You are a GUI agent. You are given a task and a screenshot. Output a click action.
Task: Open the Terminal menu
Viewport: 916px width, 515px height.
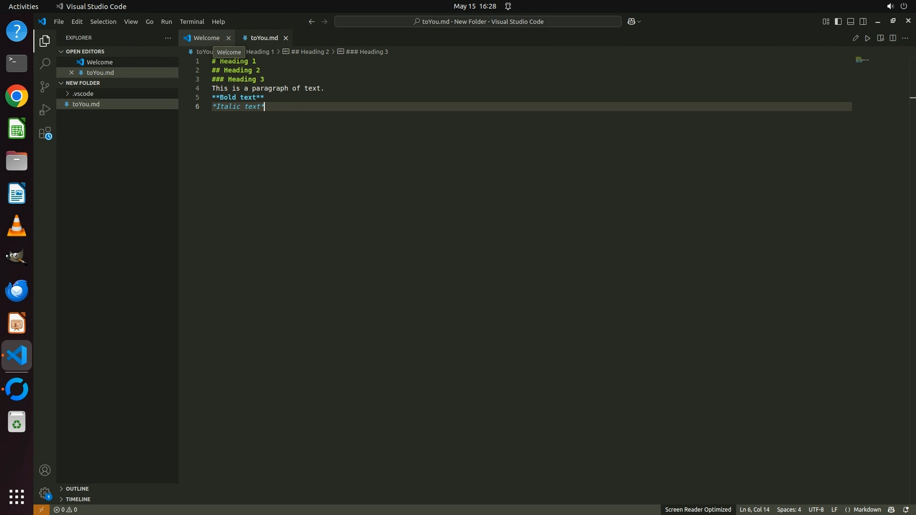pyautogui.click(x=192, y=21)
